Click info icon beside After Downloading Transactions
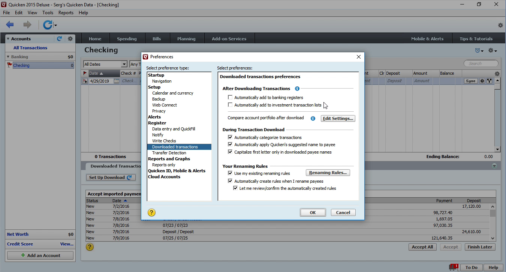Screen dimensions: 506x272 tap(297, 89)
